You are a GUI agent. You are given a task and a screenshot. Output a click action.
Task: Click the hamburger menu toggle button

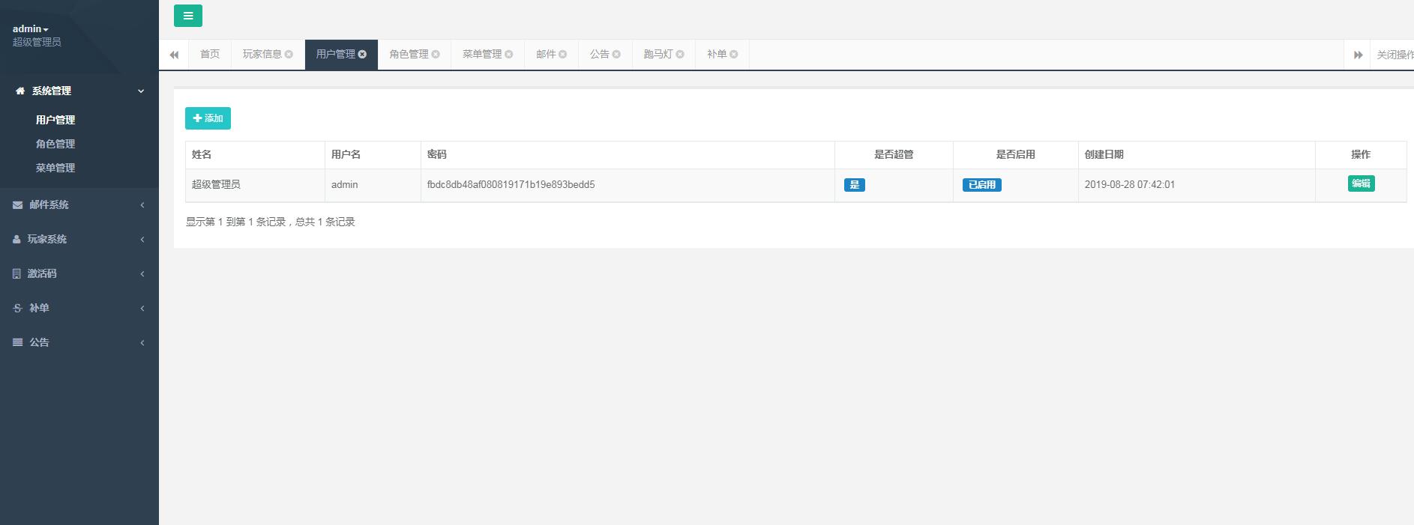pos(187,16)
